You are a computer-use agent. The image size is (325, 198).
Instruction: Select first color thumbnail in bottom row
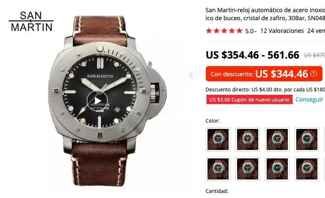point(218,169)
